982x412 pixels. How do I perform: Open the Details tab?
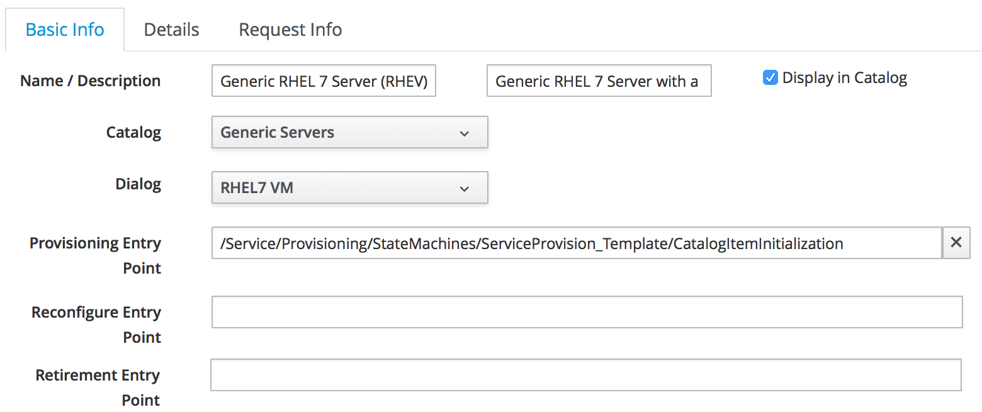(171, 30)
